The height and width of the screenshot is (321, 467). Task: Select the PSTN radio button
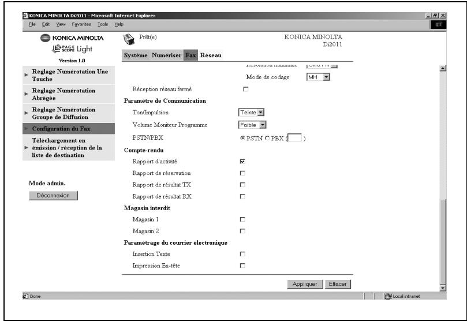coord(242,138)
